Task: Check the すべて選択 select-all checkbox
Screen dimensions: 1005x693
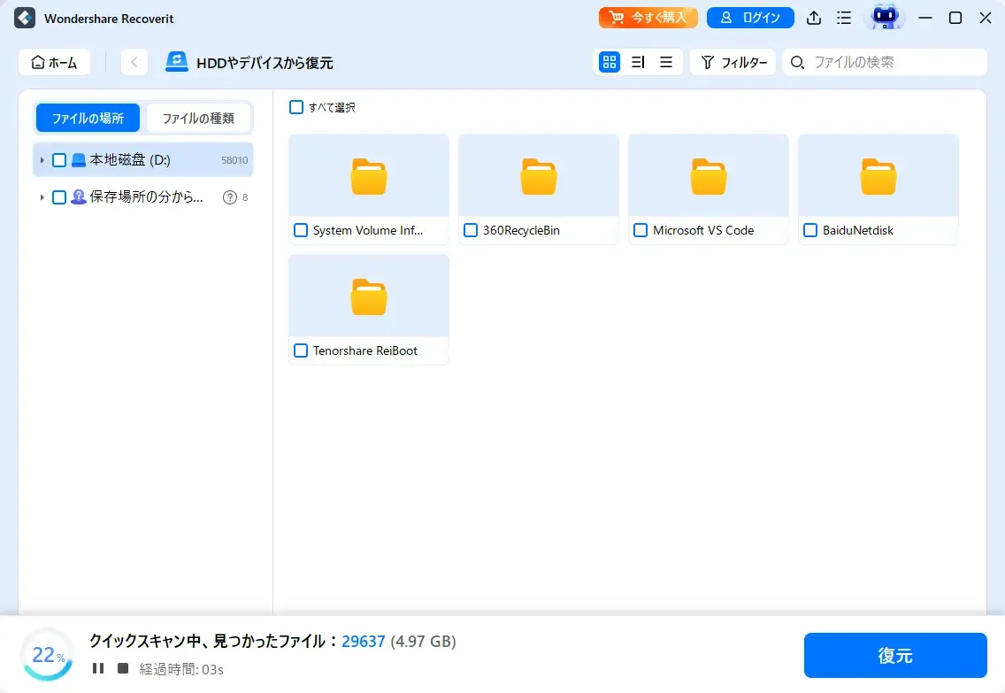Action: click(x=296, y=107)
